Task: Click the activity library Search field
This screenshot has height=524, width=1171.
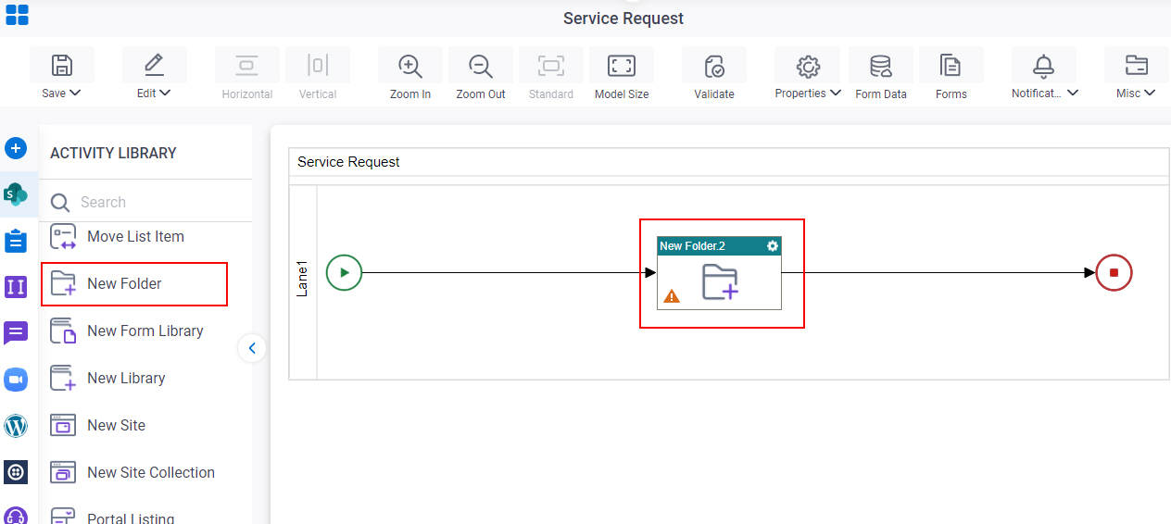Action: click(145, 202)
